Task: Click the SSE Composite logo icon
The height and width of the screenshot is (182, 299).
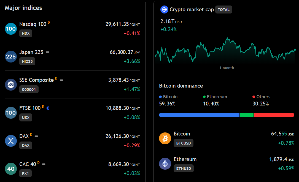Action: click(11, 85)
